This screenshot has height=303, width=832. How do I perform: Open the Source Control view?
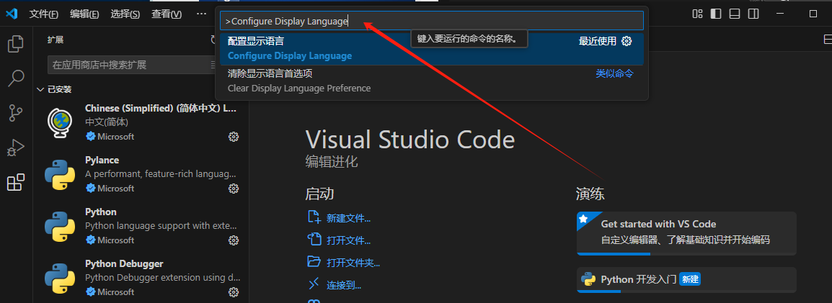(x=16, y=113)
